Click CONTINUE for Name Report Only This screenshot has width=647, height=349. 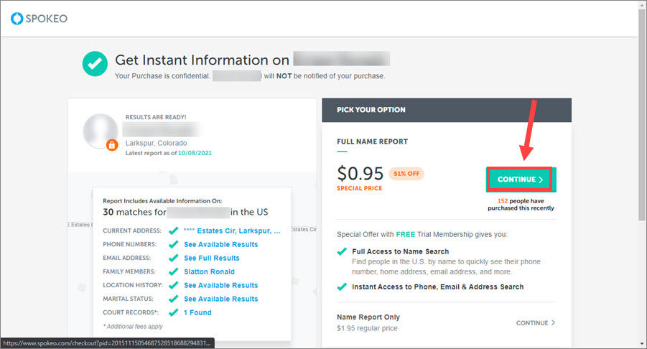536,322
